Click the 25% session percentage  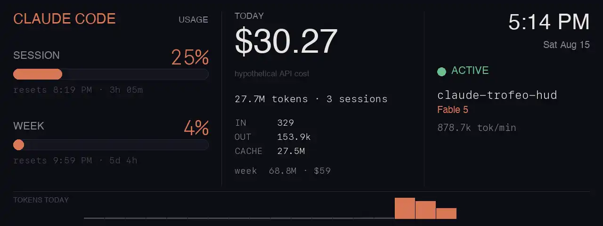[x=190, y=57]
